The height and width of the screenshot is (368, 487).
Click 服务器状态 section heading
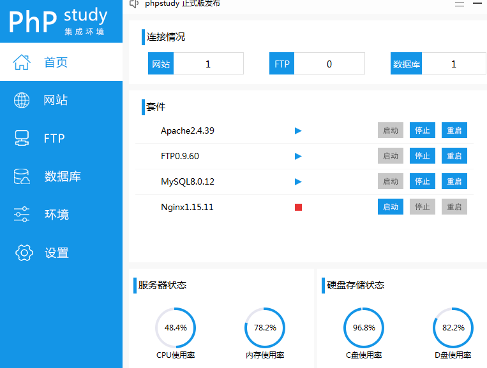pos(162,285)
